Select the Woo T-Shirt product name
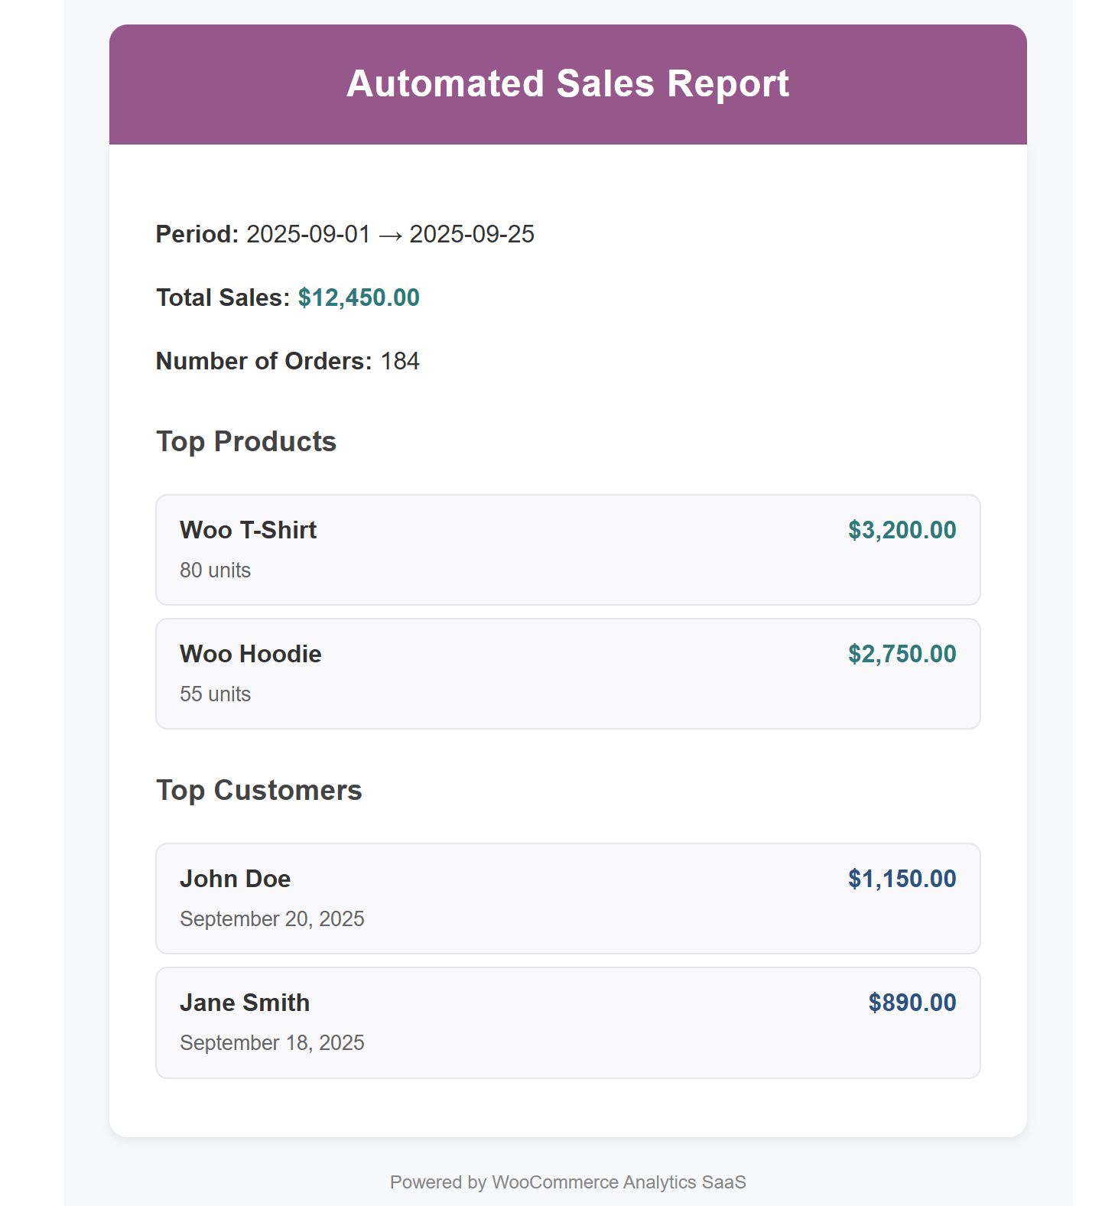1102x1206 pixels. pyautogui.click(x=248, y=530)
